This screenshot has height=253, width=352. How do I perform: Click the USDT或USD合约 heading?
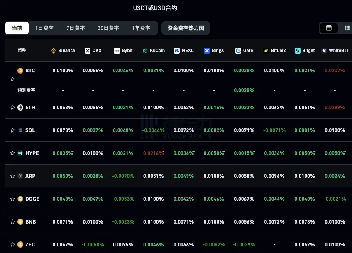155,8
